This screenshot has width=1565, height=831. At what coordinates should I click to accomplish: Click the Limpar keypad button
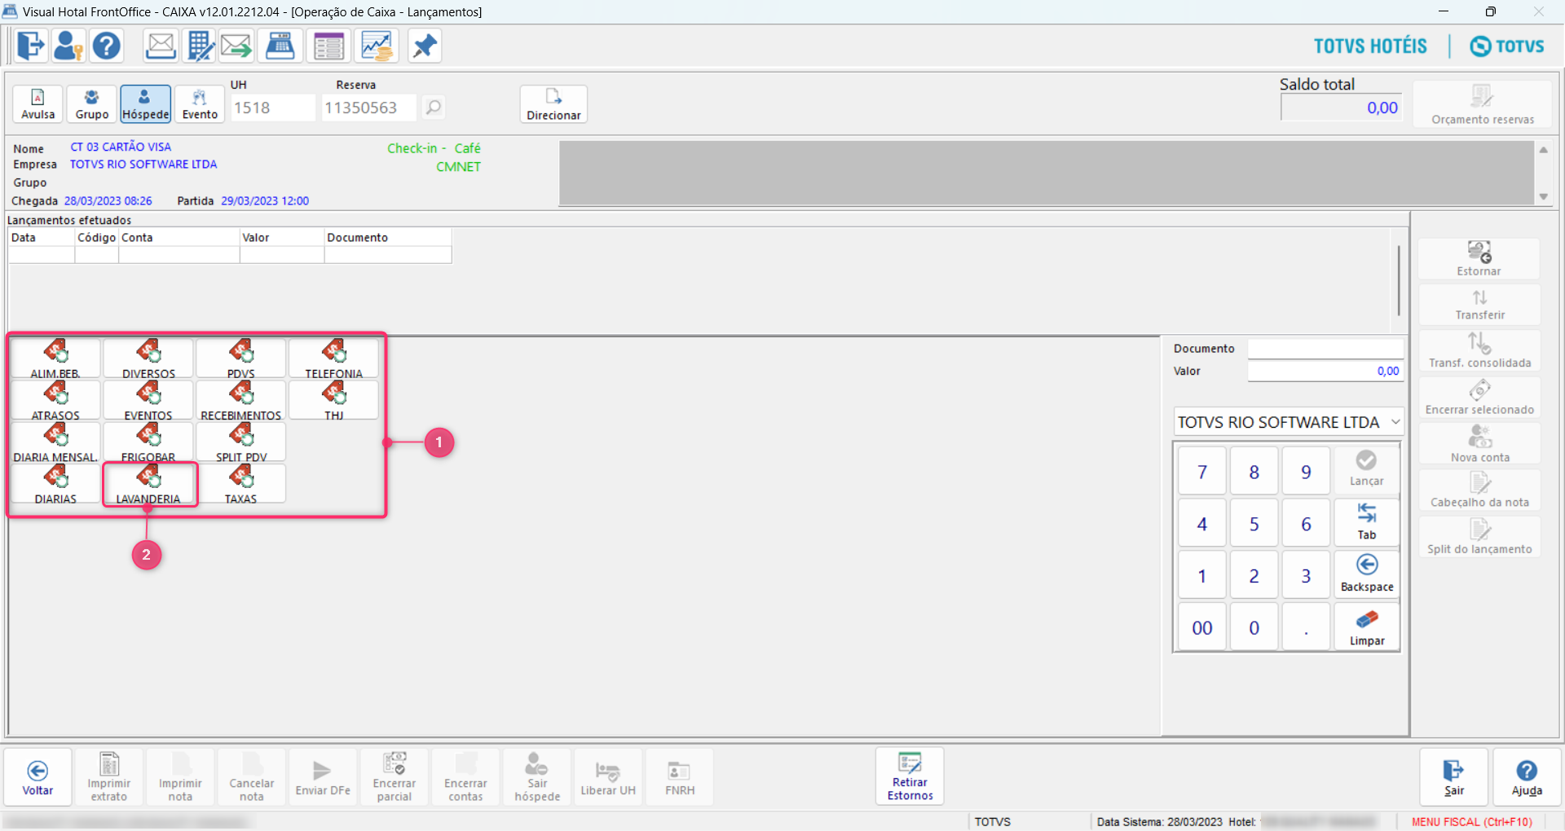[x=1367, y=627]
